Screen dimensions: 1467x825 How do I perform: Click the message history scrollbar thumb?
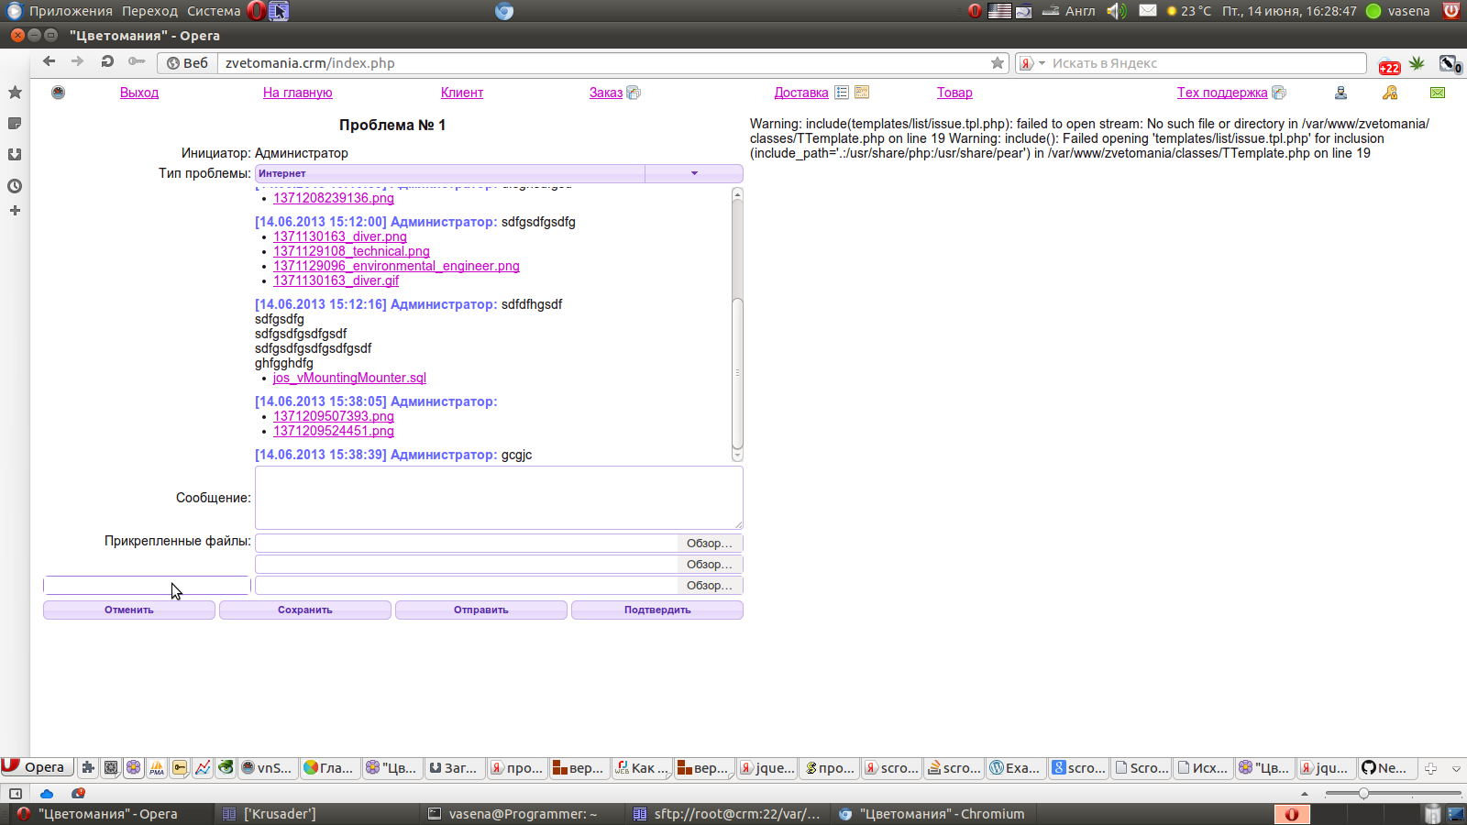pyautogui.click(x=737, y=373)
